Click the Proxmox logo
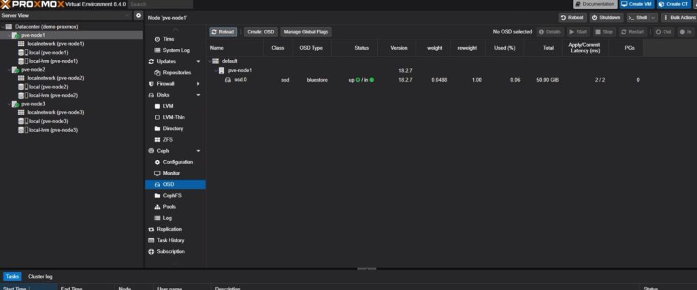Screen dimensions: 697x290 33,5
